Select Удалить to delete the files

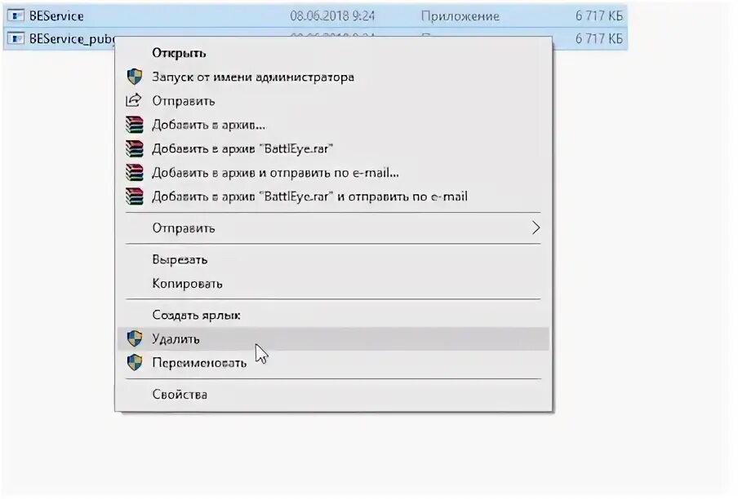(176, 338)
